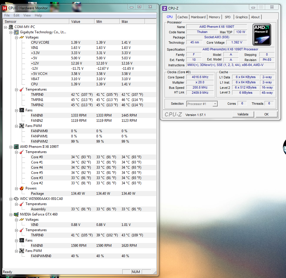Viewport: 286px width, 278px height.
Task: Click the Value column header
Action: 82,21
